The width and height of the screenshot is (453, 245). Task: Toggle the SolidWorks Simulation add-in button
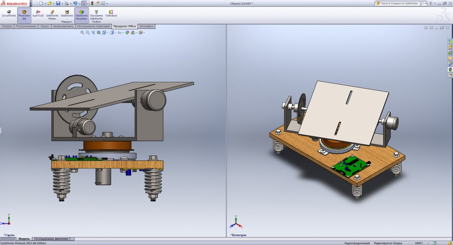81,15
